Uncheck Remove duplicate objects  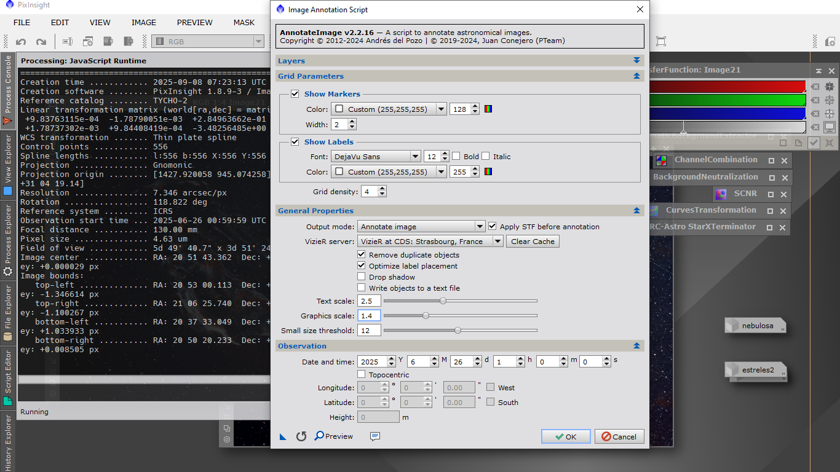(362, 255)
